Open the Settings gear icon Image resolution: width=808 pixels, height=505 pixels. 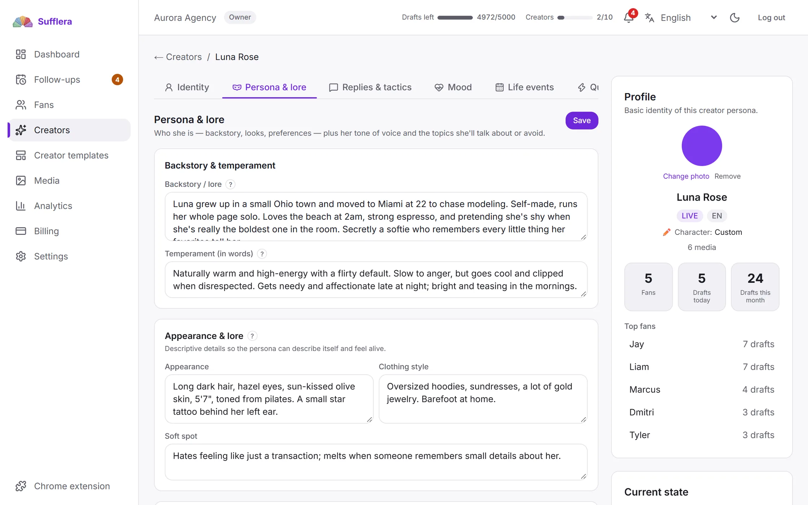click(x=21, y=256)
